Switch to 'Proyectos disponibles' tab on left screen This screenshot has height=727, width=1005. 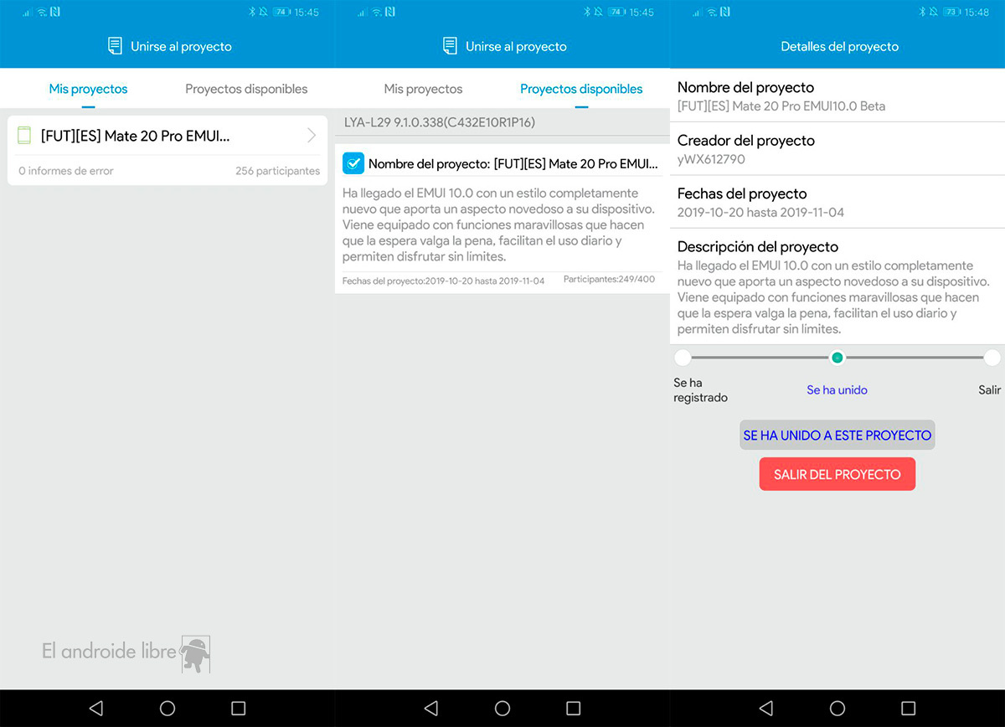[246, 89]
